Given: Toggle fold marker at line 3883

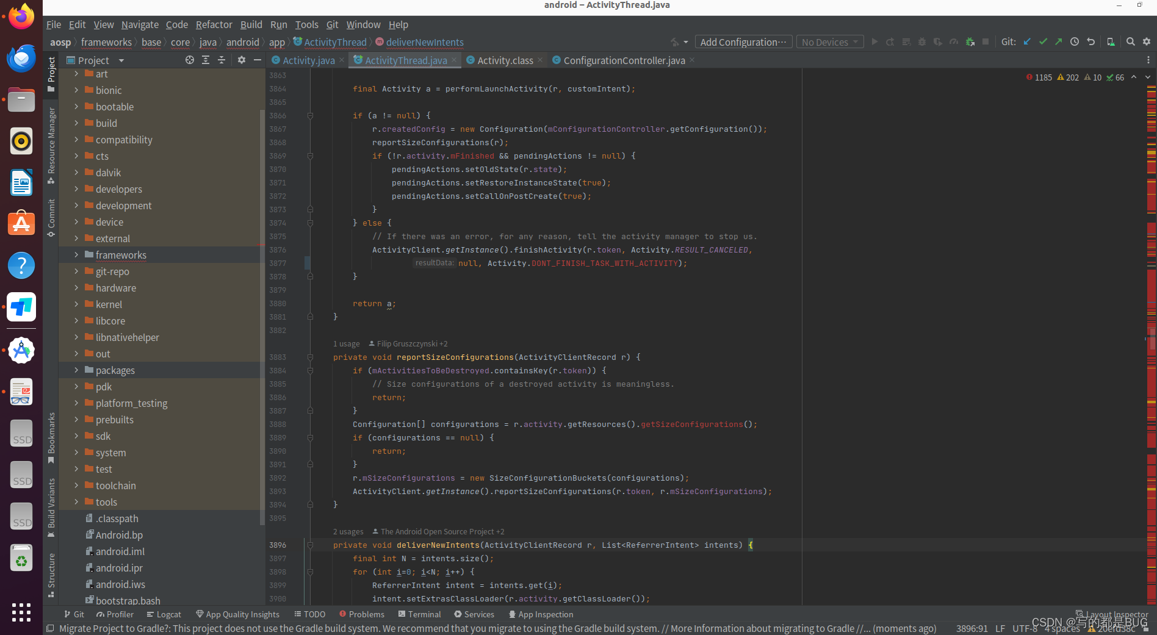Looking at the screenshot, I should [310, 357].
